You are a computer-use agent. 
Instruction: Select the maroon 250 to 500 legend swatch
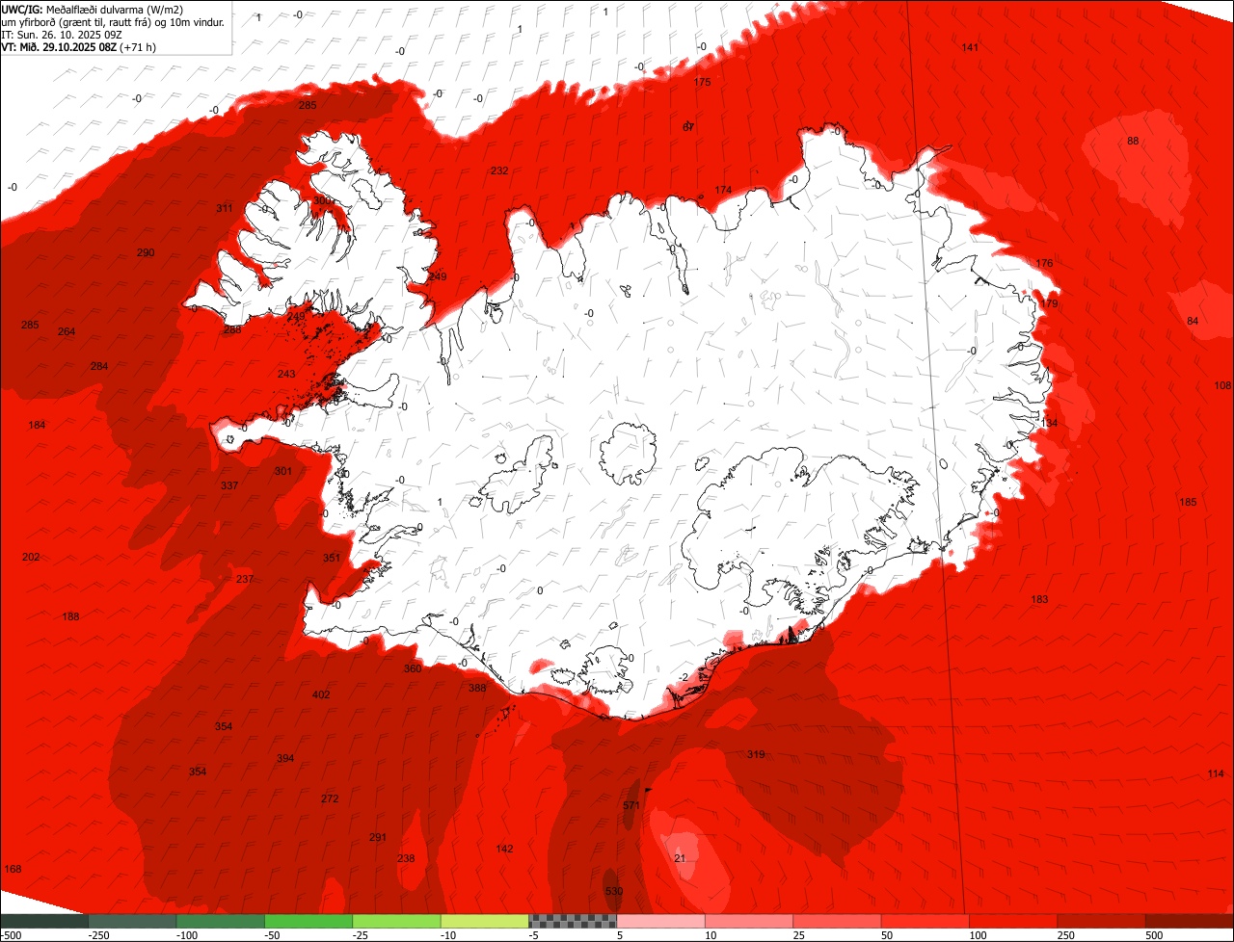click(x=1102, y=921)
